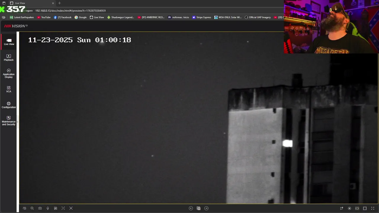Open the ANBERNIC RG3 bookmark
The width and height of the screenshot is (379, 213).
[151, 17]
